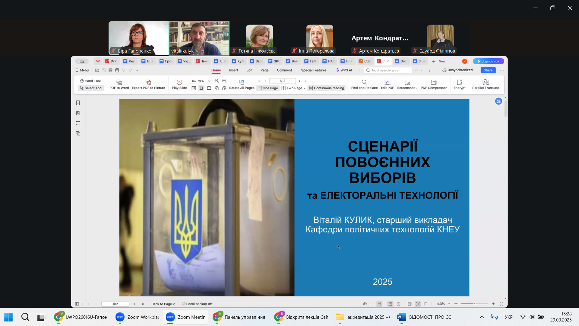Click the PDF Compressor icon
This screenshot has width=579, height=326.
click(434, 82)
